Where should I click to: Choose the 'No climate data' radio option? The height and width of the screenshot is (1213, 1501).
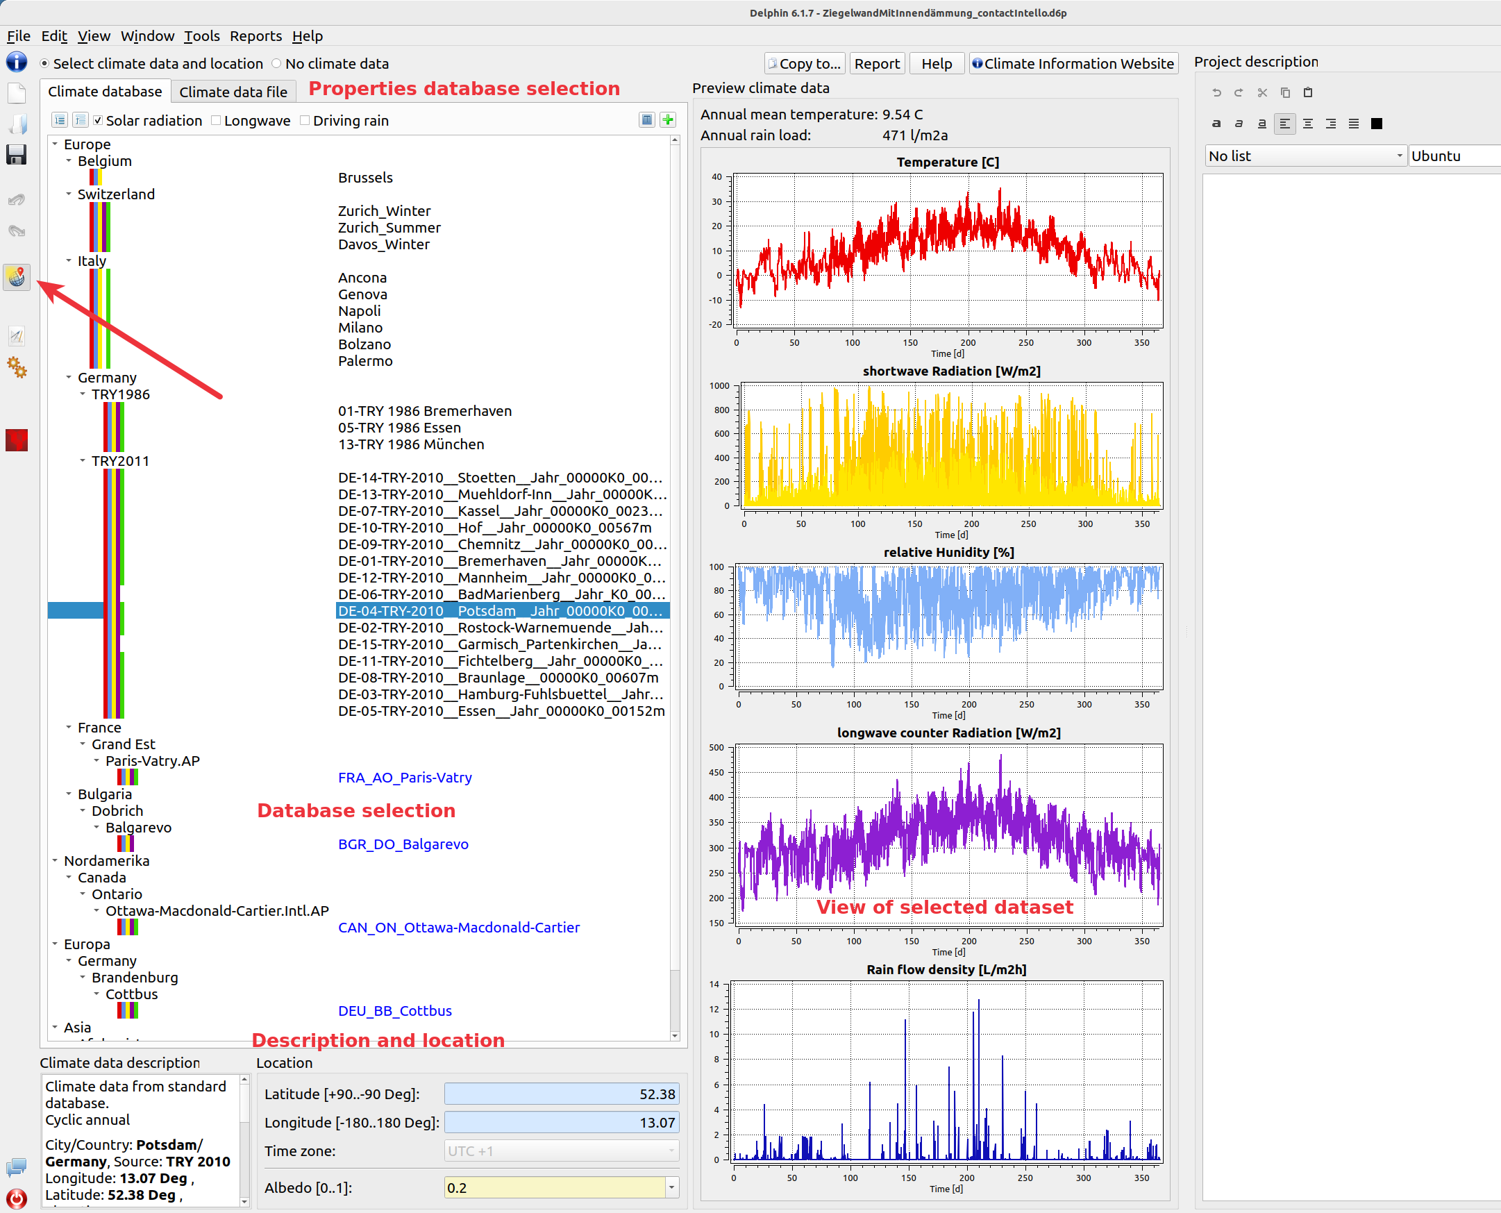point(276,64)
